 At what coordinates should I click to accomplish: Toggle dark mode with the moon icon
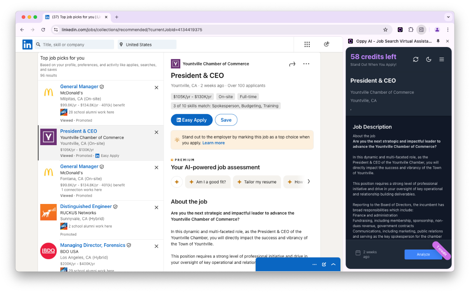pos(429,59)
